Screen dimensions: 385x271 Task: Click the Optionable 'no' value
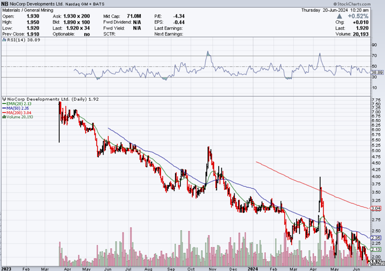[x=87, y=34]
